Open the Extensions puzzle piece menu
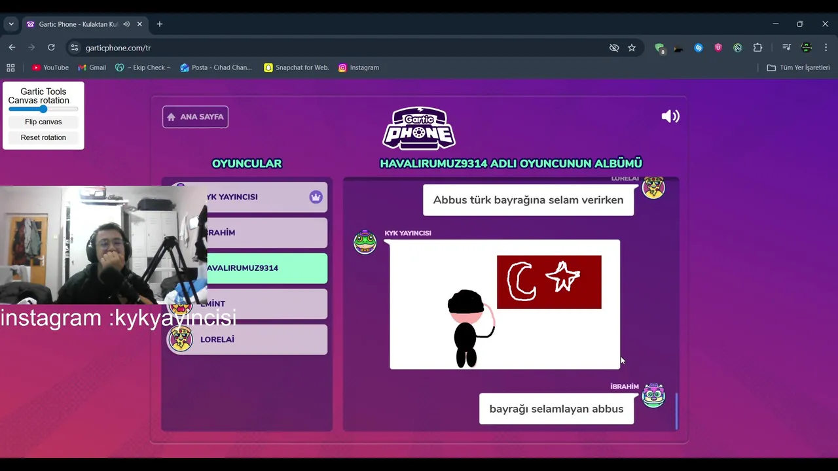Image resolution: width=838 pixels, height=471 pixels. pyautogui.click(x=757, y=48)
